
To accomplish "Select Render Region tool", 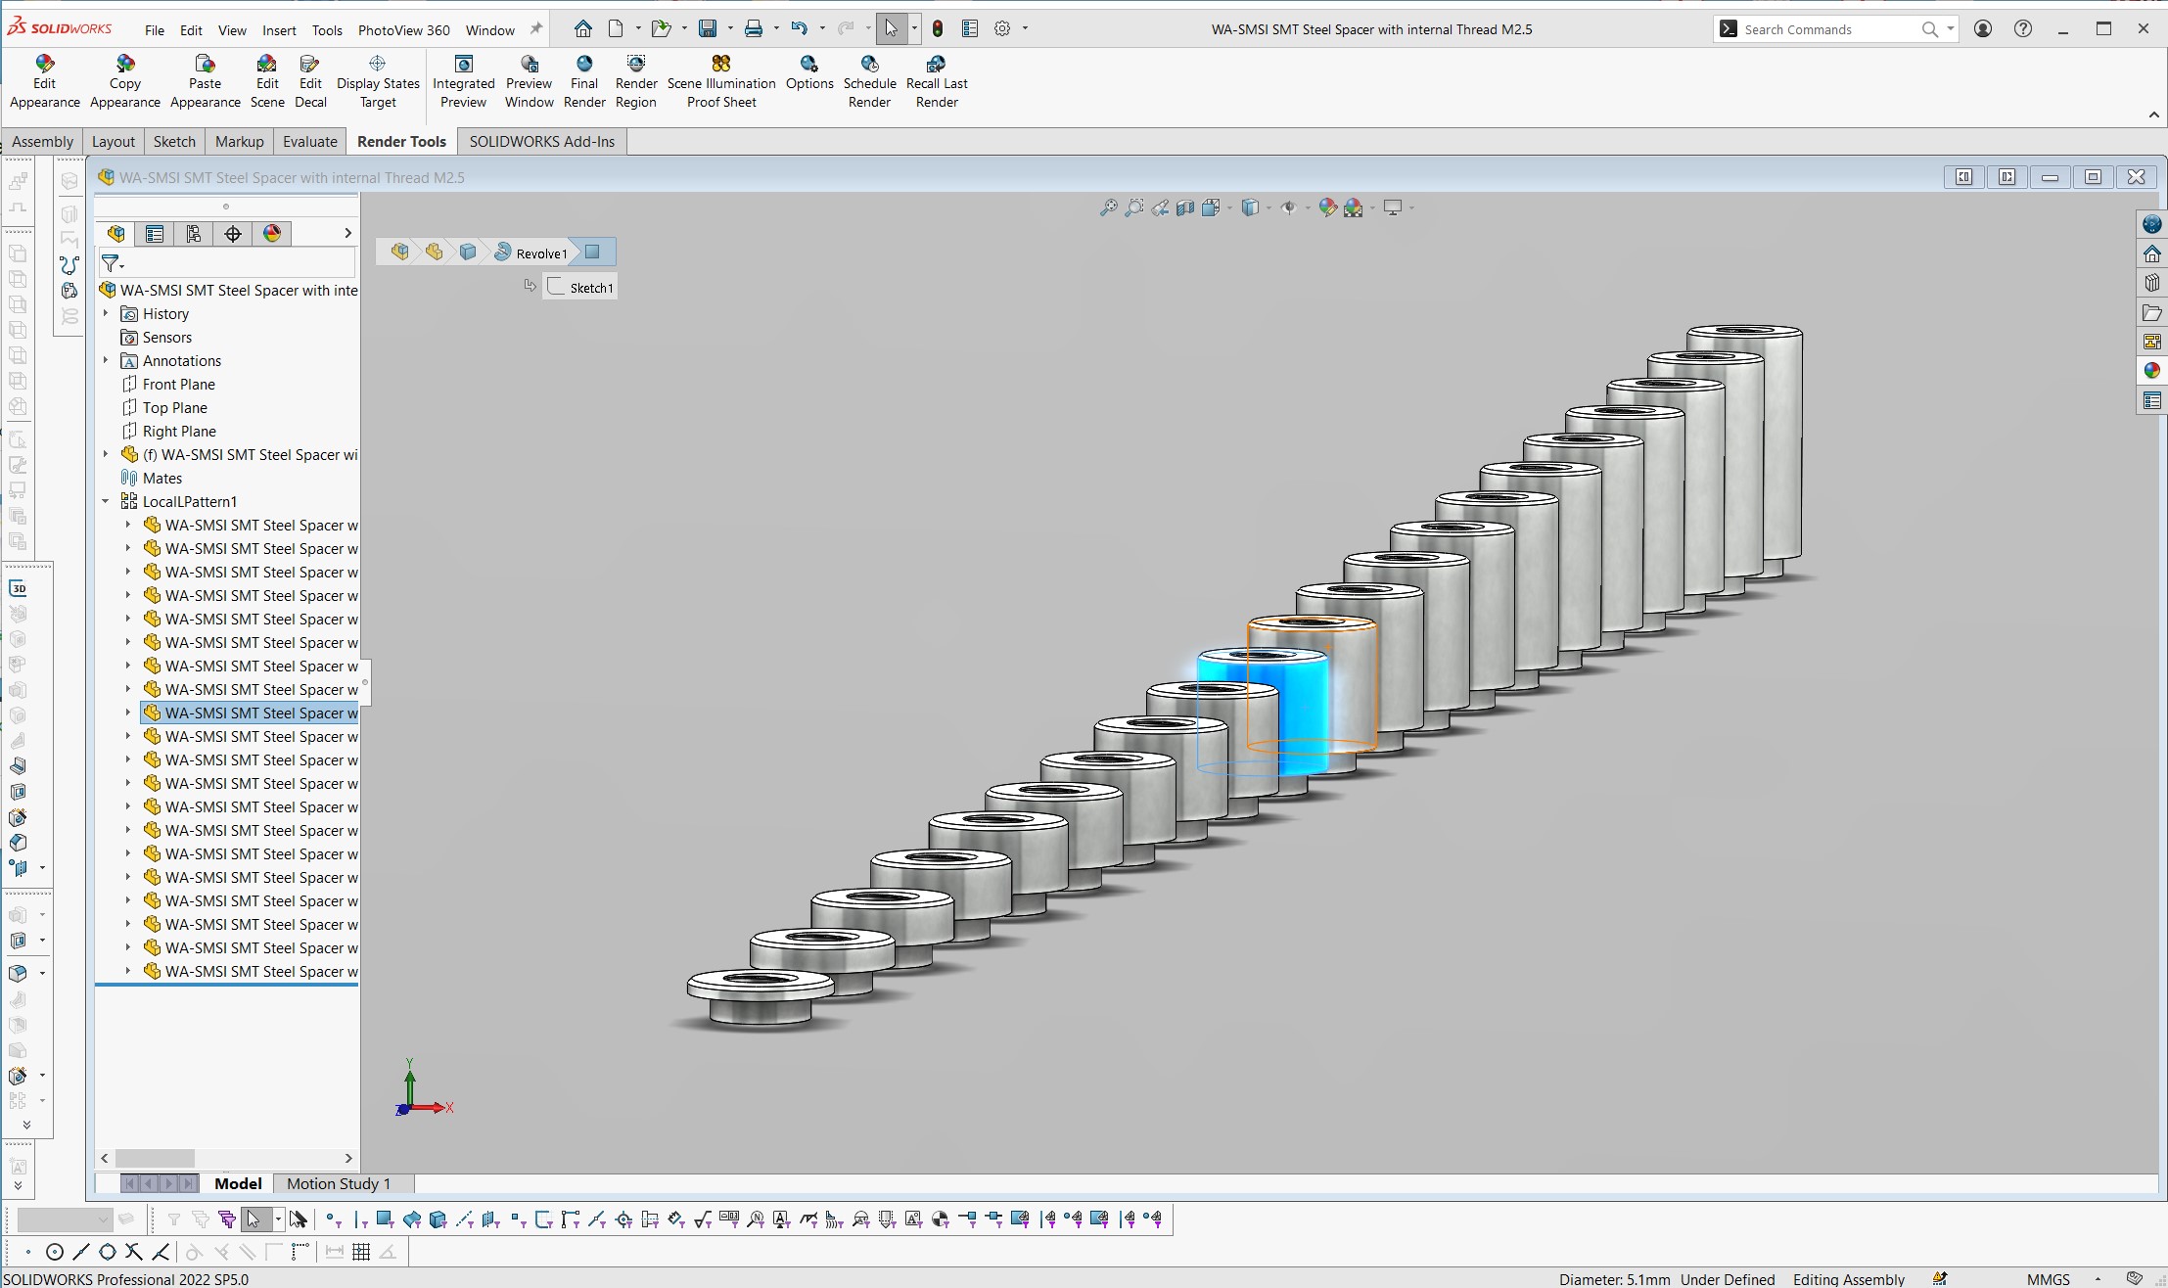I will click(x=636, y=82).
